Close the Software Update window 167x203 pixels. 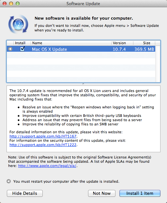5,4
